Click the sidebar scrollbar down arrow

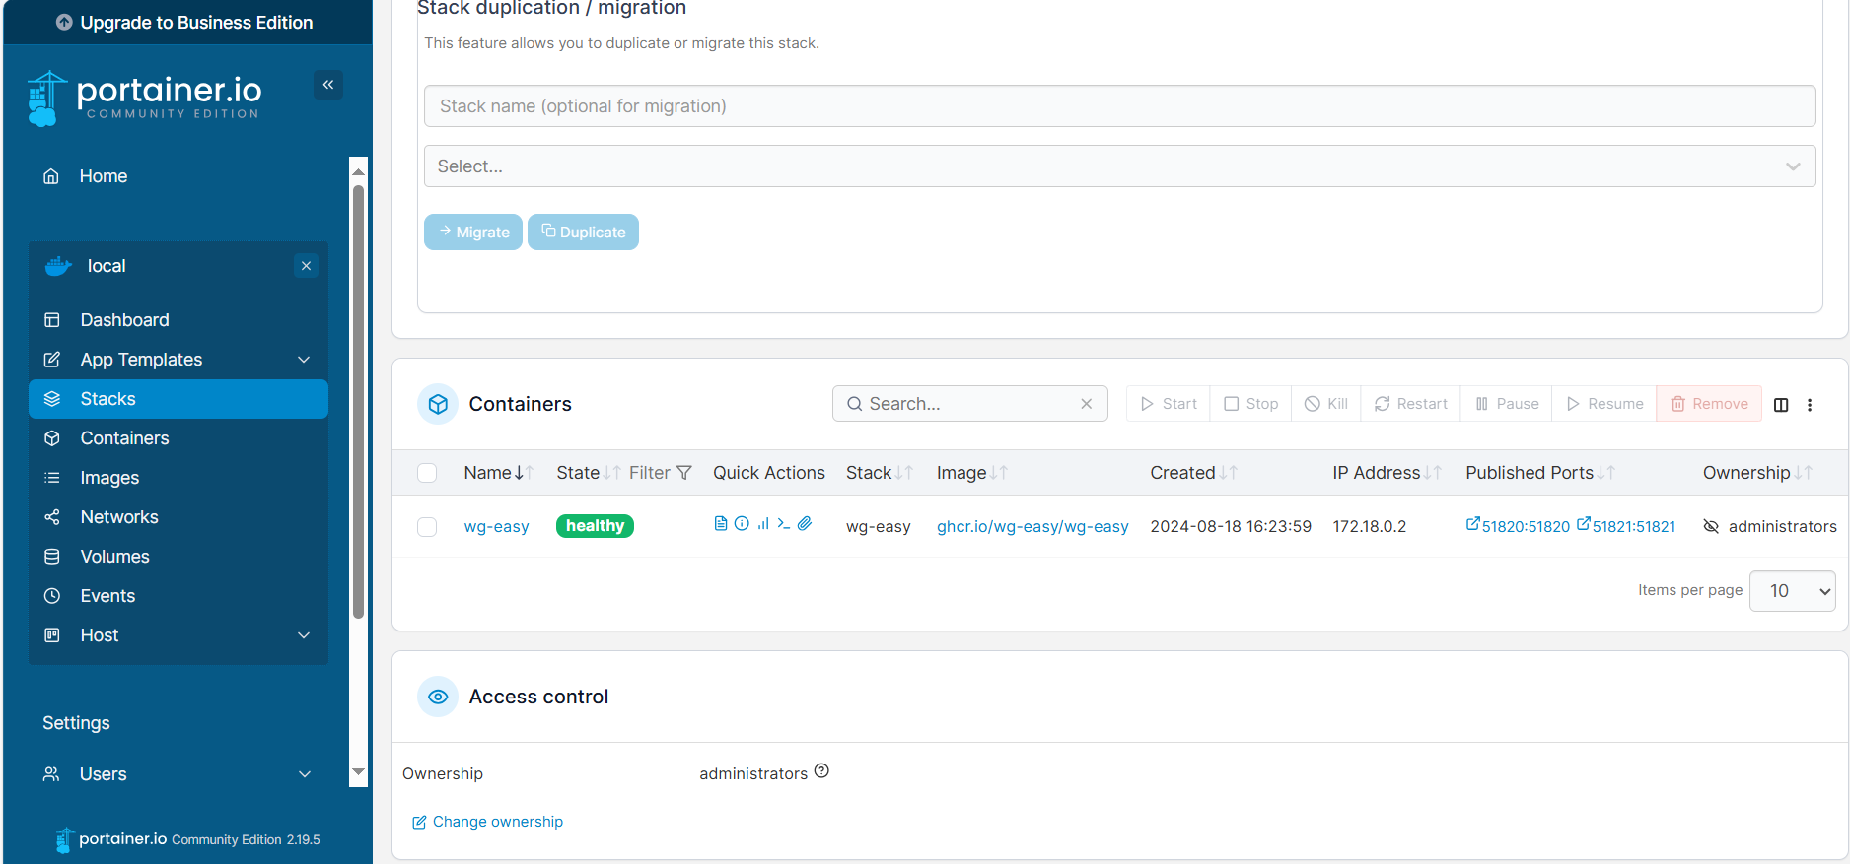click(x=359, y=772)
